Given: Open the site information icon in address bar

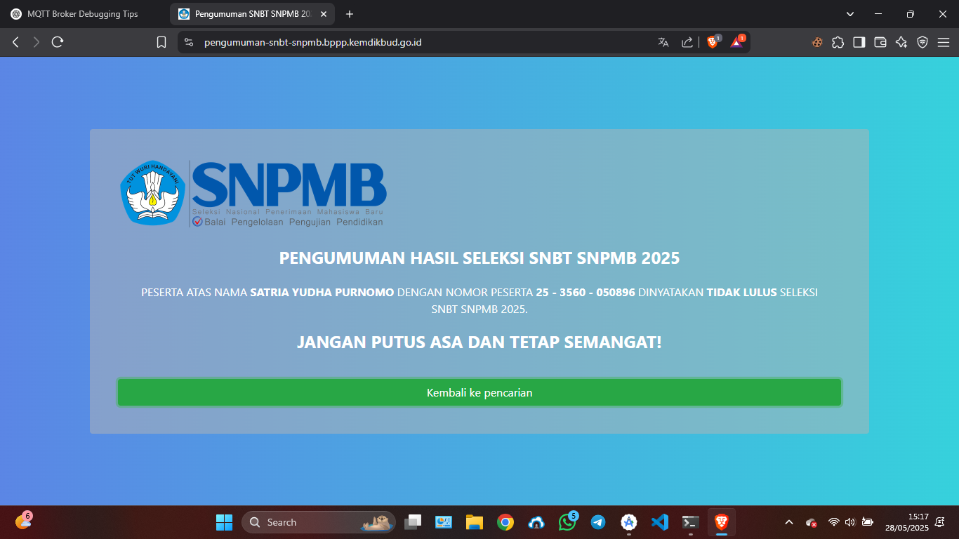Looking at the screenshot, I should click(188, 42).
